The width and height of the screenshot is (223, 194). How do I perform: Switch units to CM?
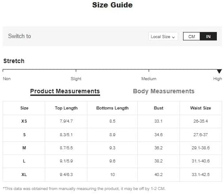click(x=191, y=36)
